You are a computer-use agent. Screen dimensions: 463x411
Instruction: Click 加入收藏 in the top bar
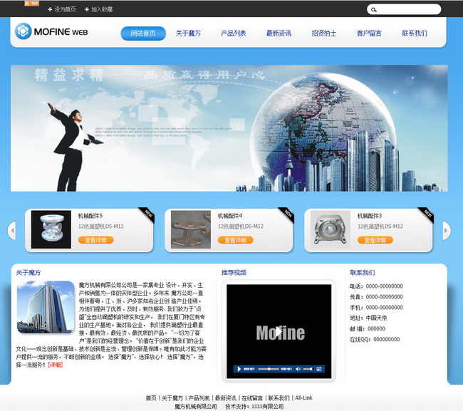click(98, 9)
